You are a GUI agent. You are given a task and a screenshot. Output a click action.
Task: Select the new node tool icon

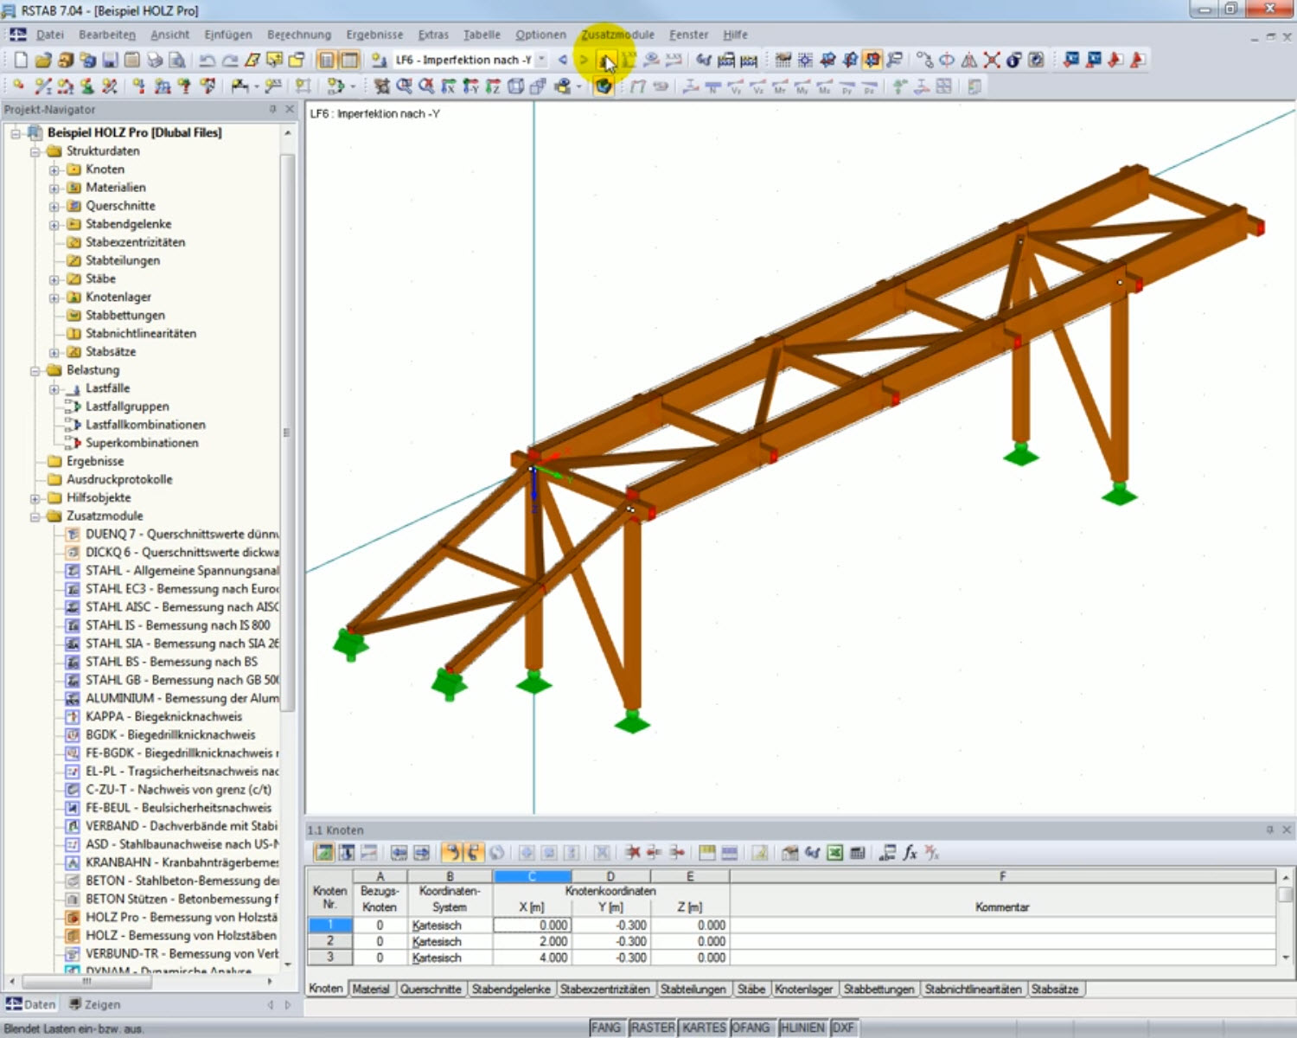click(17, 86)
